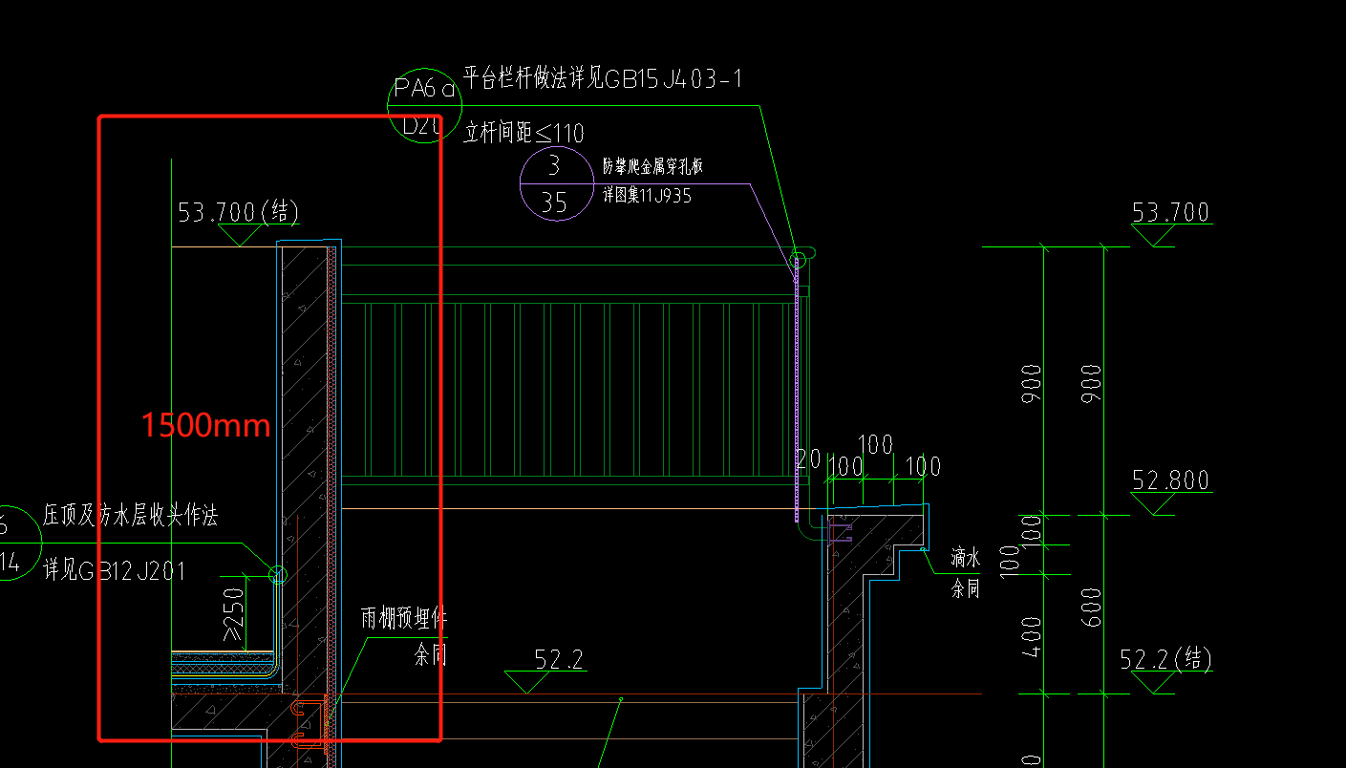Click the purple dotted perforated panel line
This screenshot has height=768, width=1346.
(x=796, y=389)
